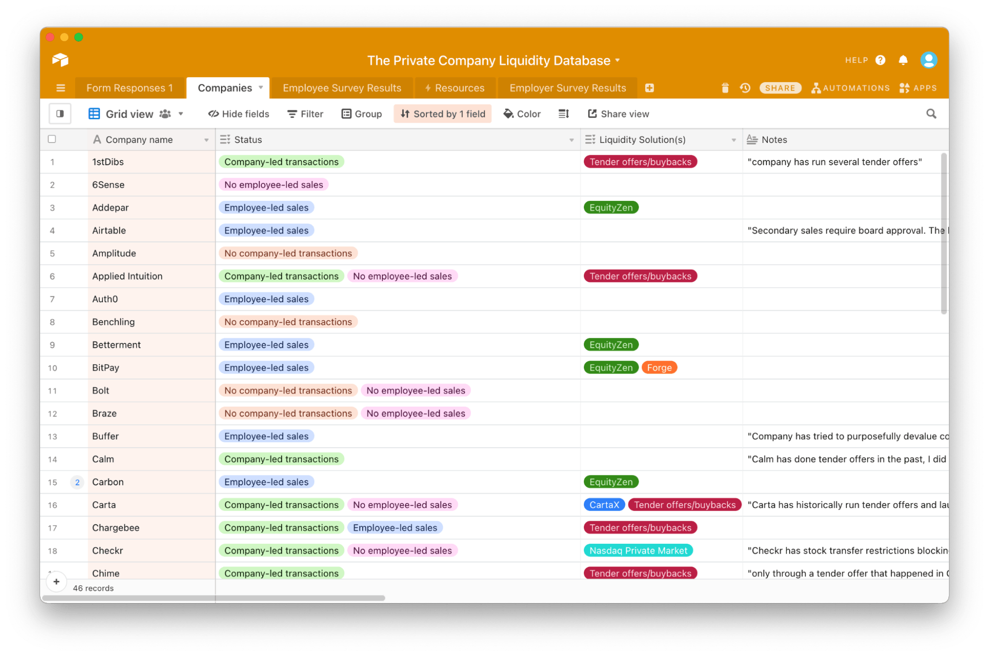
Task: Open the trash icon in top bar
Action: pos(725,88)
